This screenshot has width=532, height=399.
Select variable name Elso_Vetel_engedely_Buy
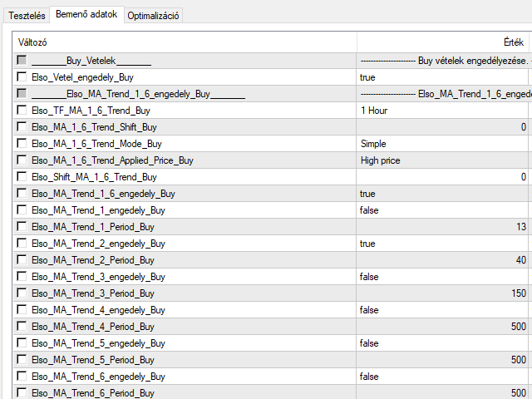[82, 77]
